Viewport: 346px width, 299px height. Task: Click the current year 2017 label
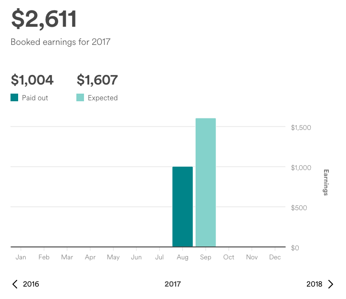point(173,284)
